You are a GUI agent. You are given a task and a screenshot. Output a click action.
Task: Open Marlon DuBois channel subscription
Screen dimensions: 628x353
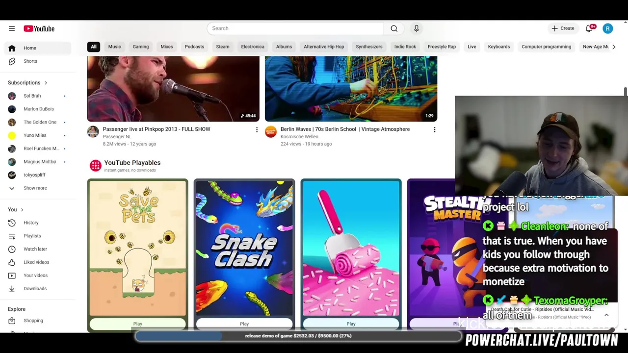[x=38, y=109]
